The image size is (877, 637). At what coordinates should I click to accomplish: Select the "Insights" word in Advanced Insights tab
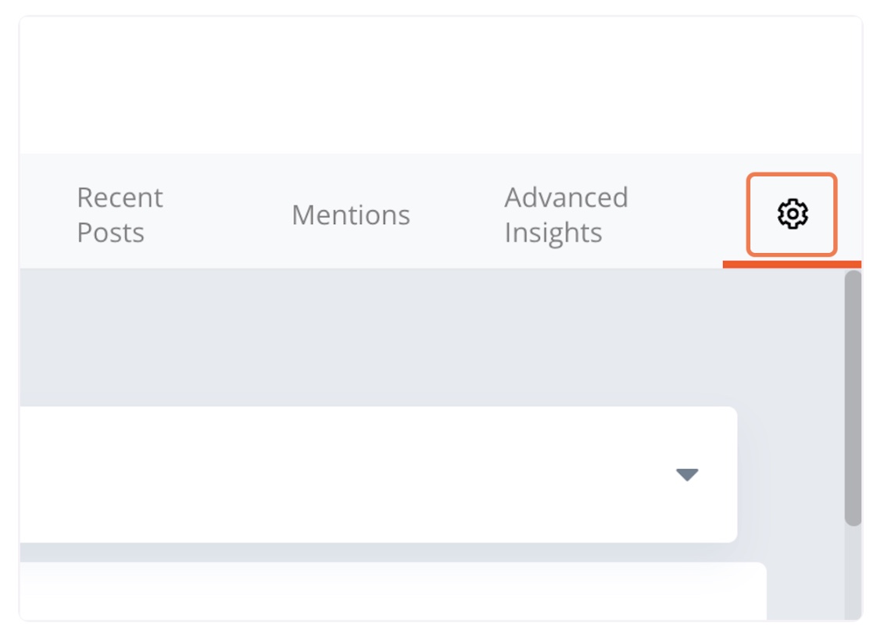(x=553, y=233)
